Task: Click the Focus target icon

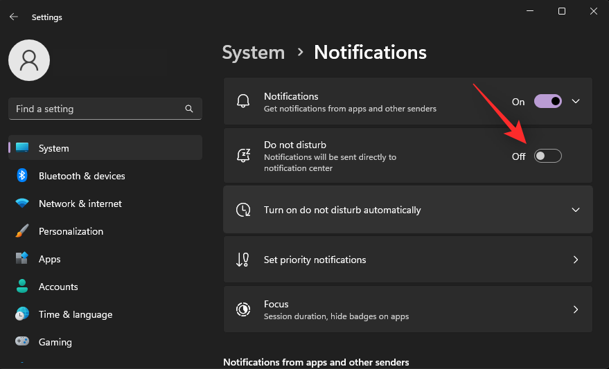Action: point(243,309)
